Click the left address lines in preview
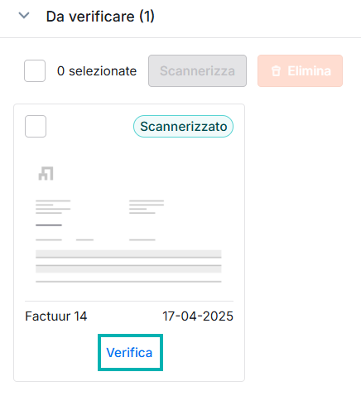 pyautogui.click(x=53, y=207)
